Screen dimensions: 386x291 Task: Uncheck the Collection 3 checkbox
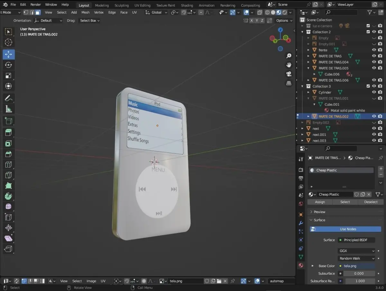(368, 86)
